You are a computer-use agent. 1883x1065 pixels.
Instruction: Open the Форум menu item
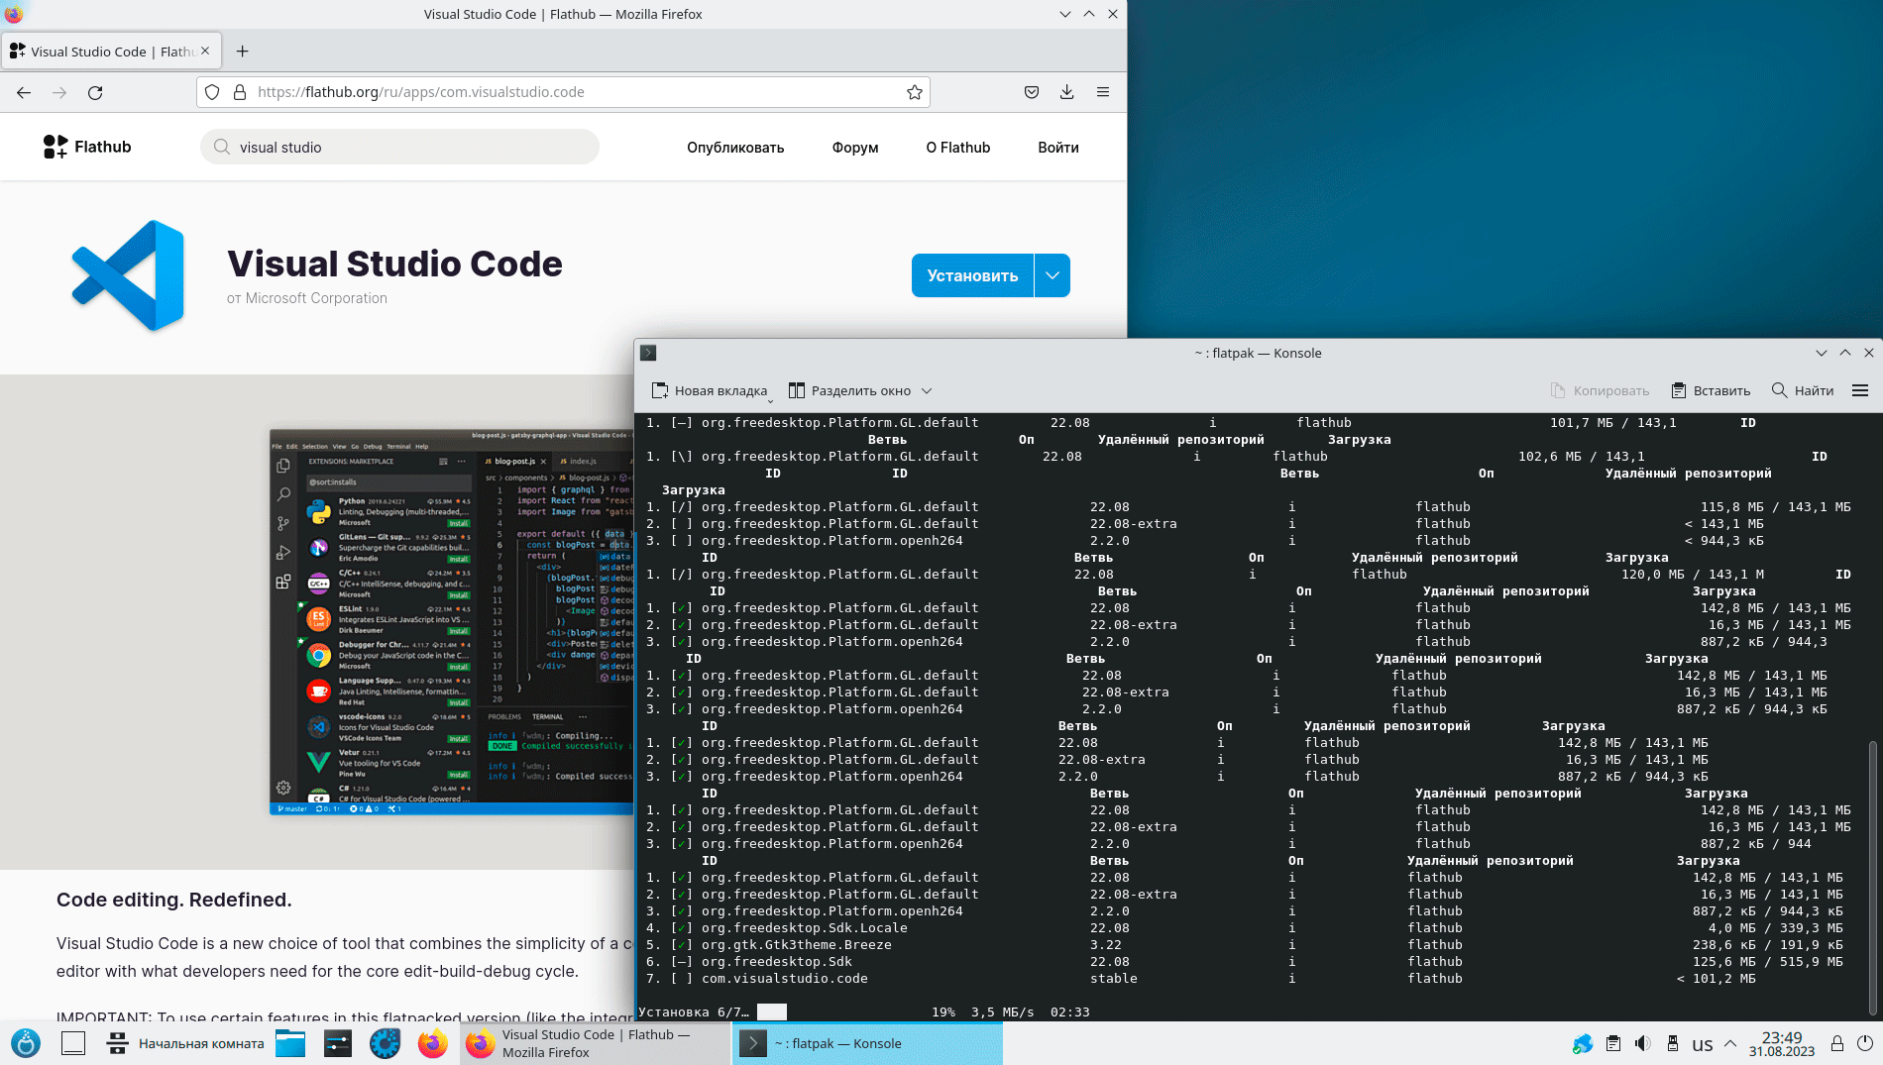[854, 148]
